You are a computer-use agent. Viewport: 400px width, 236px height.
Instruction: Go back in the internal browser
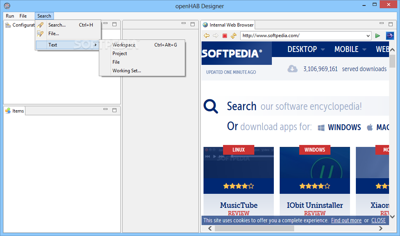click(x=207, y=36)
